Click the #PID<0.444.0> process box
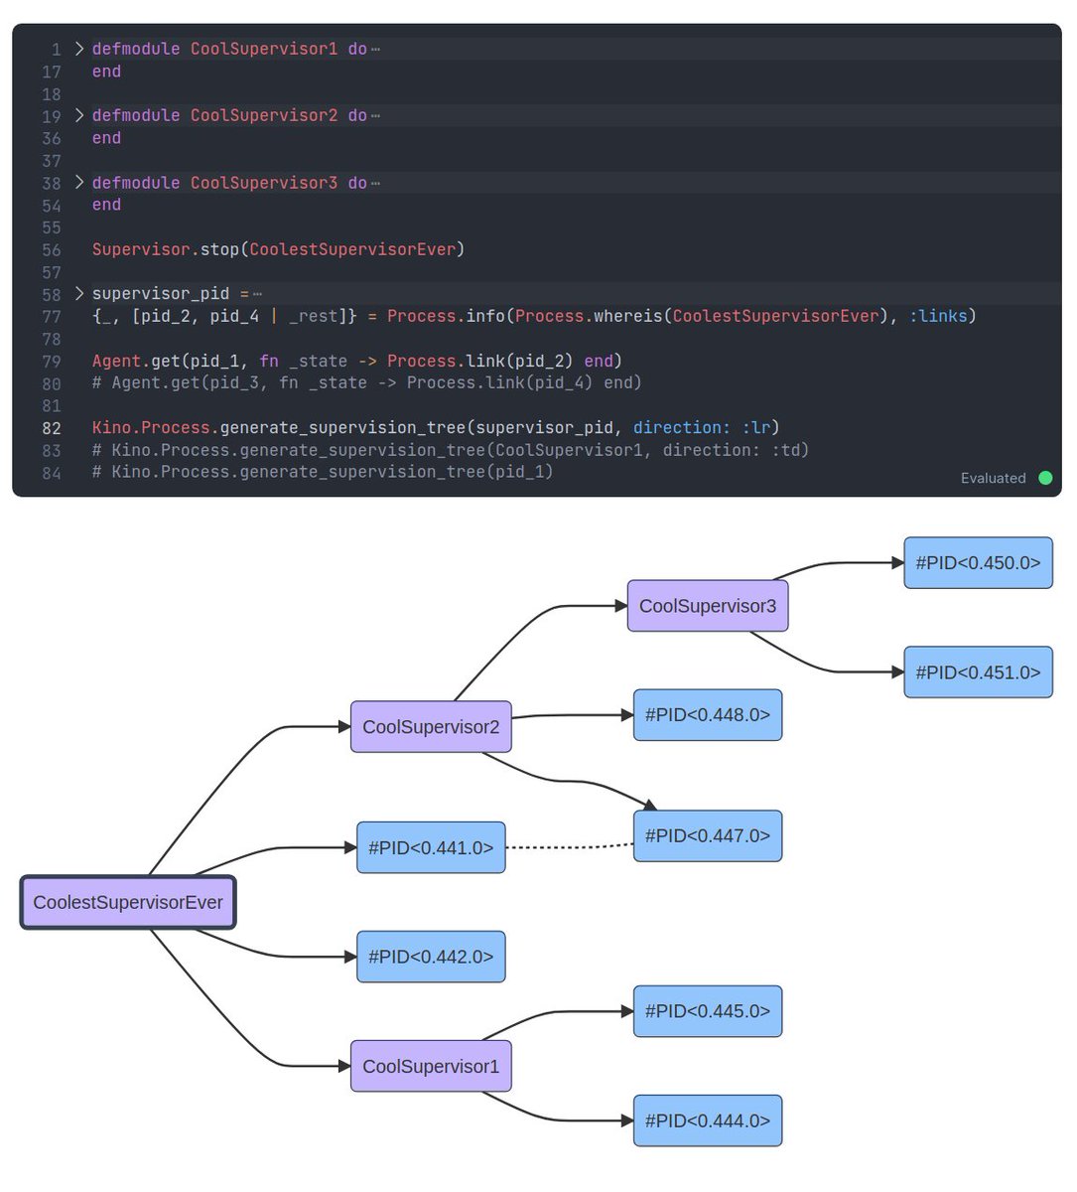Screen dimensions: 1077x1192 [x=707, y=1120]
